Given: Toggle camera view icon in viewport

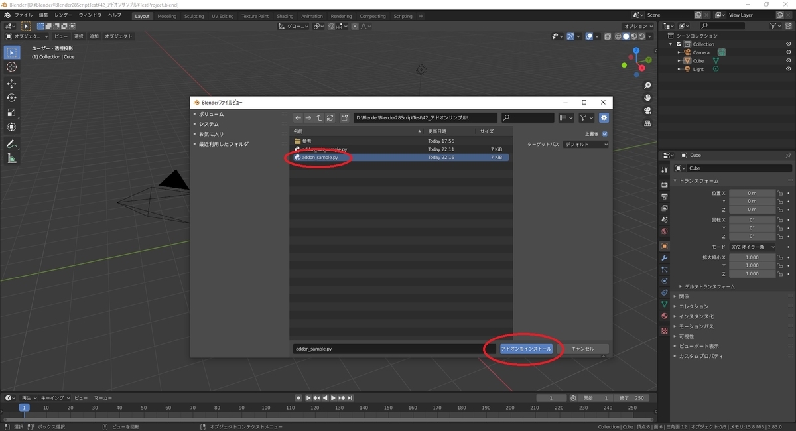Looking at the screenshot, I should 648,111.
